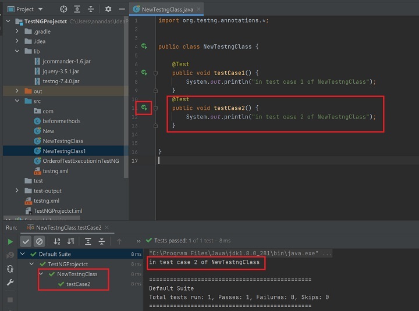Open the Project view dropdown

point(40,9)
